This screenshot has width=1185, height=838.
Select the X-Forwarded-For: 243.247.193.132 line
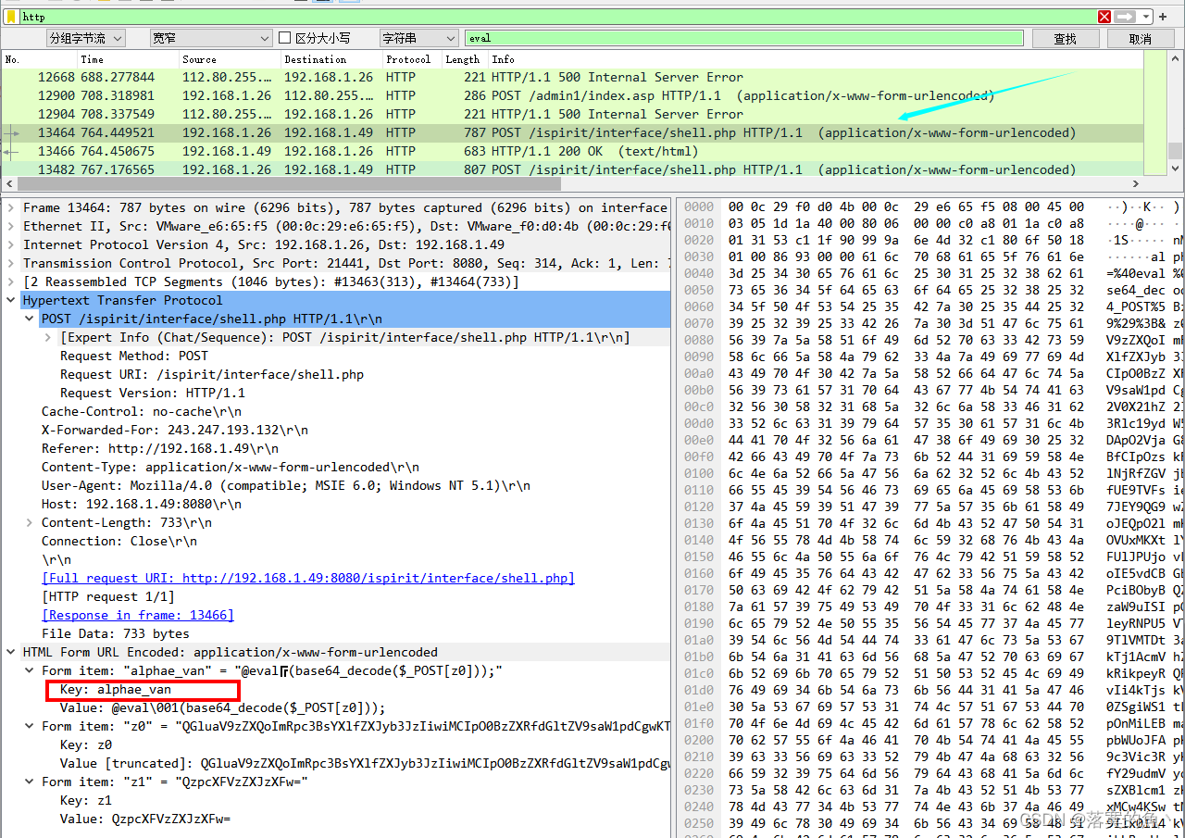(175, 430)
